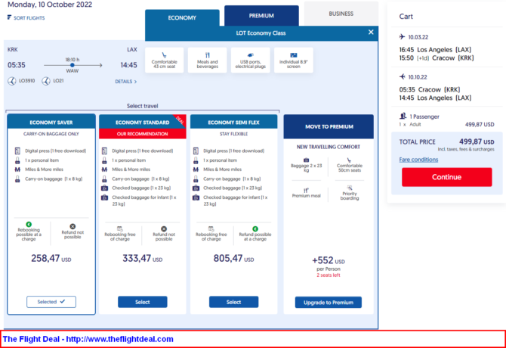Click Sort Flights link
506x348 pixels.
(x=29, y=17)
